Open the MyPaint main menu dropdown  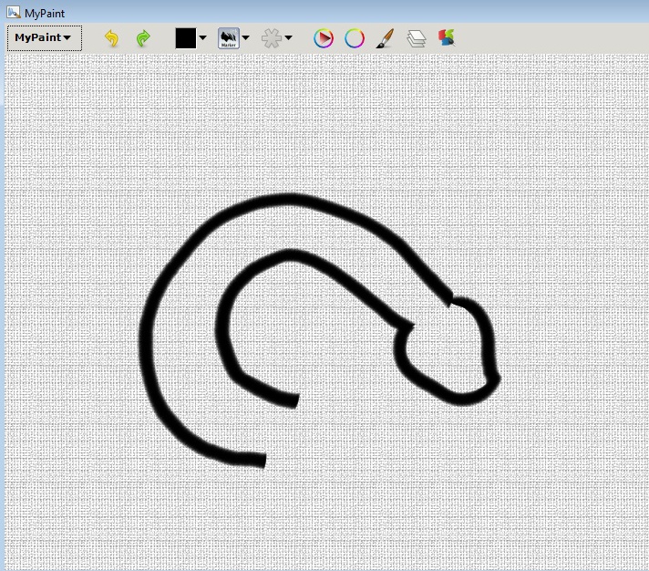45,38
